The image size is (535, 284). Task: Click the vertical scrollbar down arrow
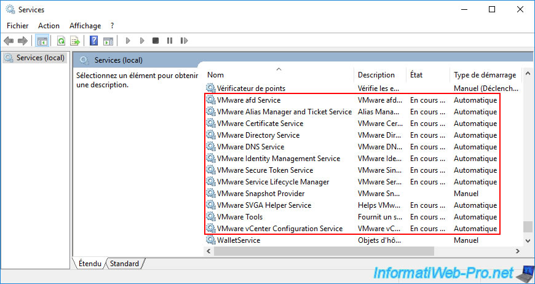(x=528, y=241)
